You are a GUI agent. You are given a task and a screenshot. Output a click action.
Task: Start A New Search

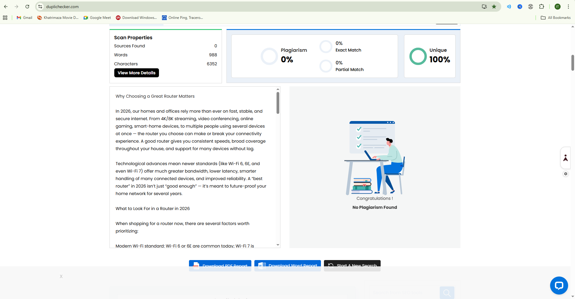352,265
